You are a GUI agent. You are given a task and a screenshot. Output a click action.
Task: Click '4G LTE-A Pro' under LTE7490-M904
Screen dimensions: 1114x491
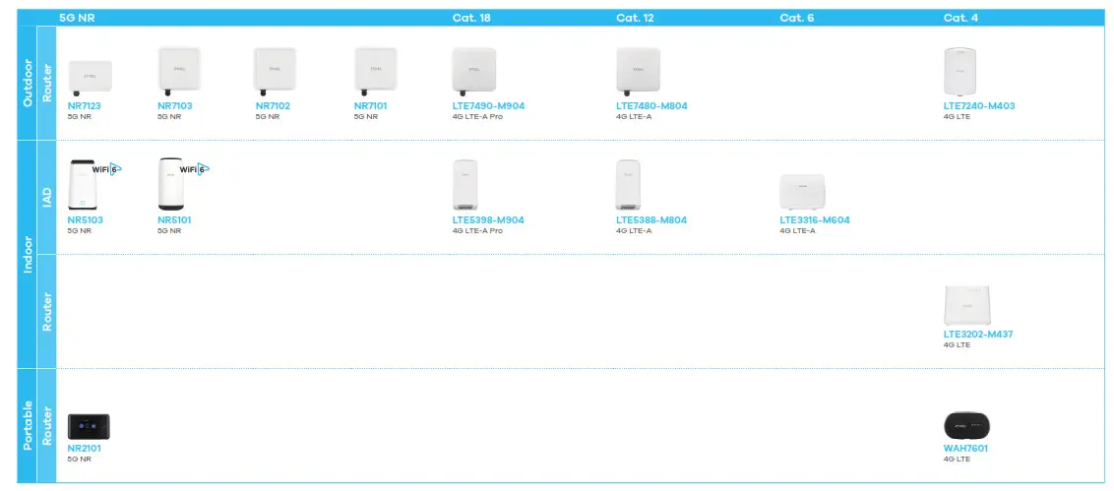[477, 116]
